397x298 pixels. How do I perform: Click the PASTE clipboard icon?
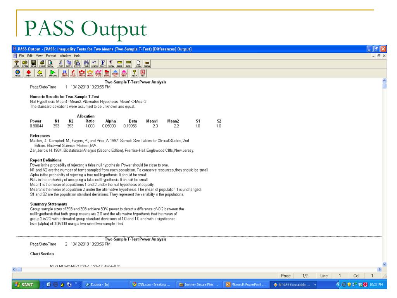[77, 64]
